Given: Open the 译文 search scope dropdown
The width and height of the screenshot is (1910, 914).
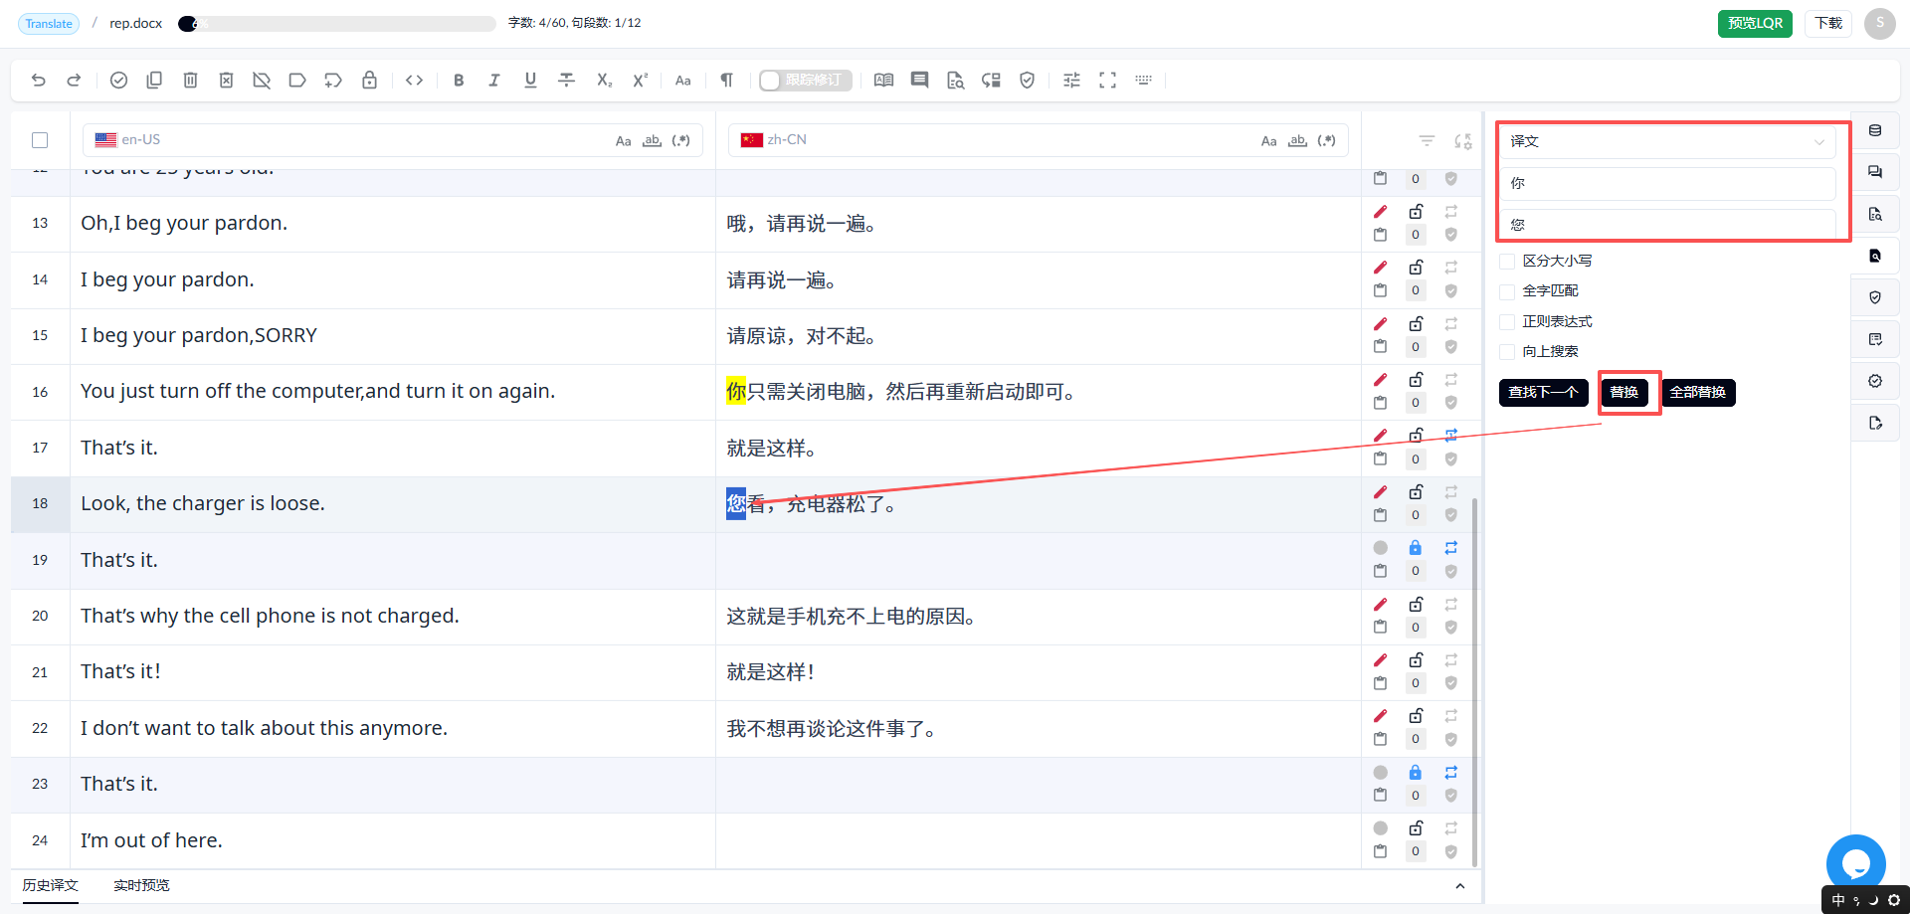Looking at the screenshot, I should (x=1667, y=141).
